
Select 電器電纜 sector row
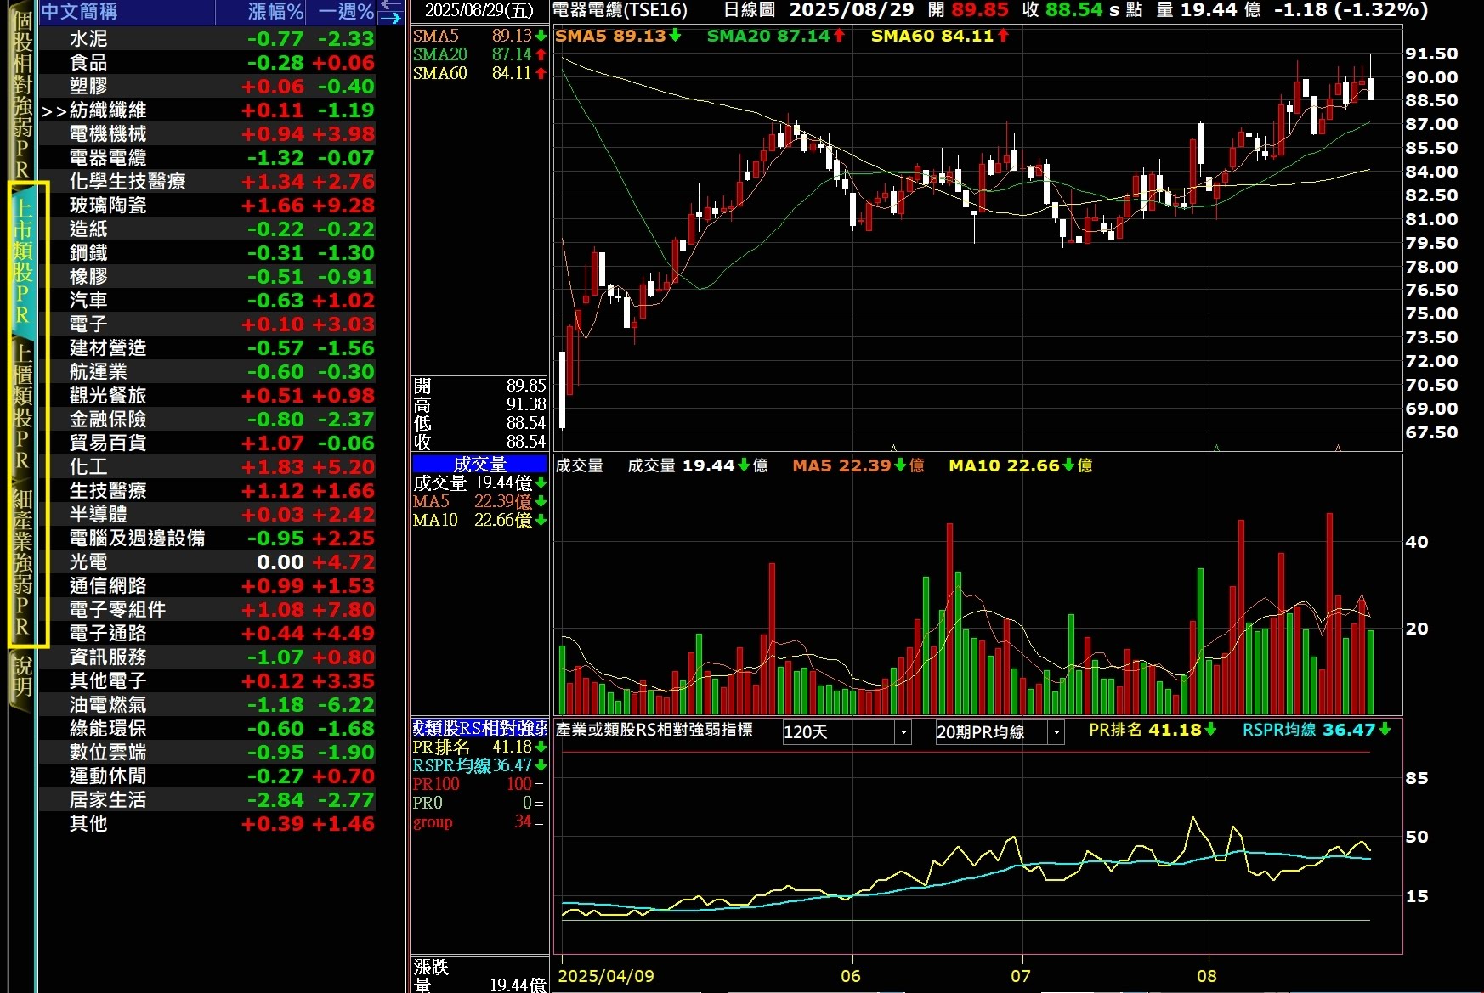point(108,158)
